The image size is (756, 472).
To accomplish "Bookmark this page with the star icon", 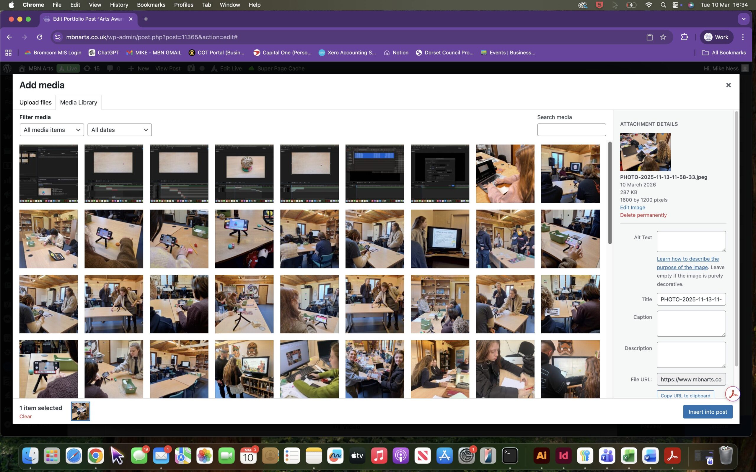I will click(x=663, y=37).
